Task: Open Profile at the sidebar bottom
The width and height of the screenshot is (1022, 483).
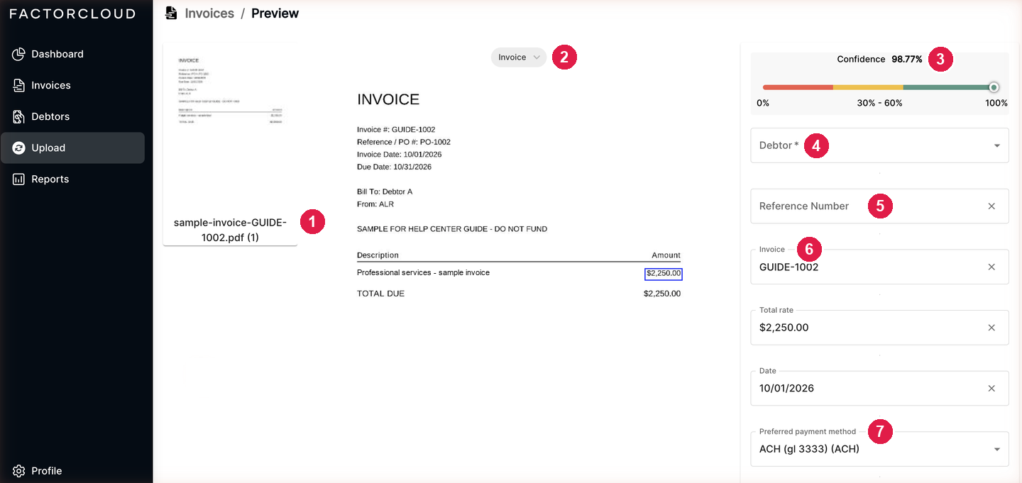Action: 72,471
